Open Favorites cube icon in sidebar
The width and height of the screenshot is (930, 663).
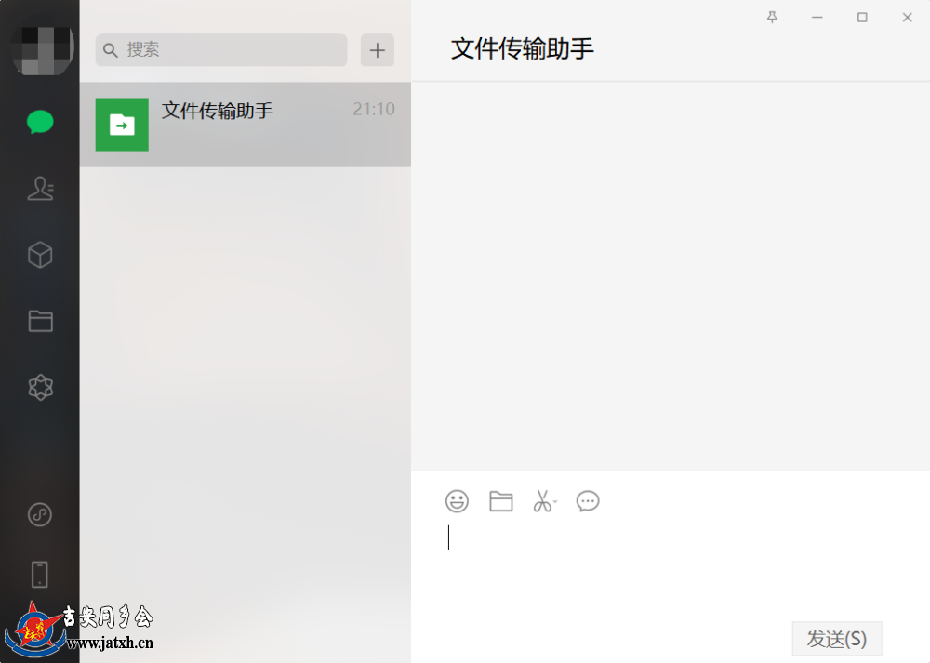tap(40, 255)
